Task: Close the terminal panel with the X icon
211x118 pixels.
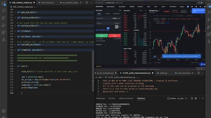Action: [203, 98]
